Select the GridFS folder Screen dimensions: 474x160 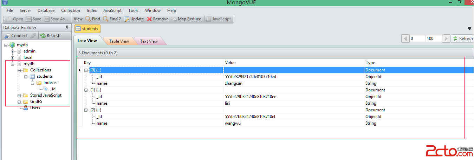36,102
